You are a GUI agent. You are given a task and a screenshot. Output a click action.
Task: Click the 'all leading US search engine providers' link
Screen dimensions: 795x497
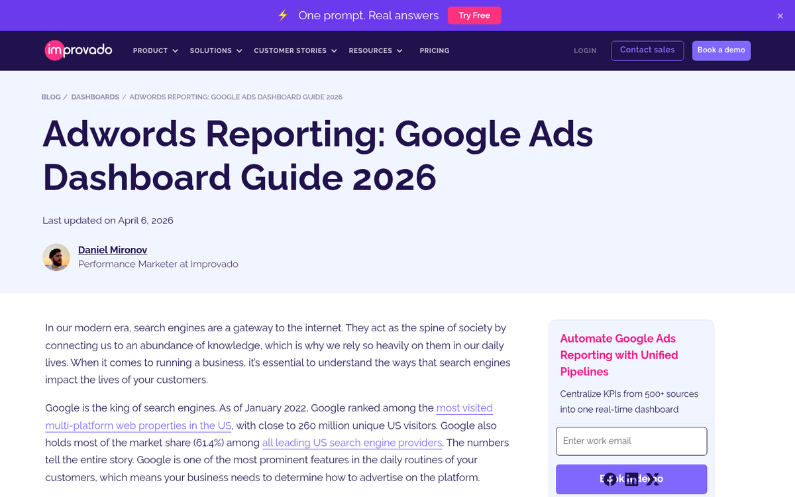pos(352,443)
